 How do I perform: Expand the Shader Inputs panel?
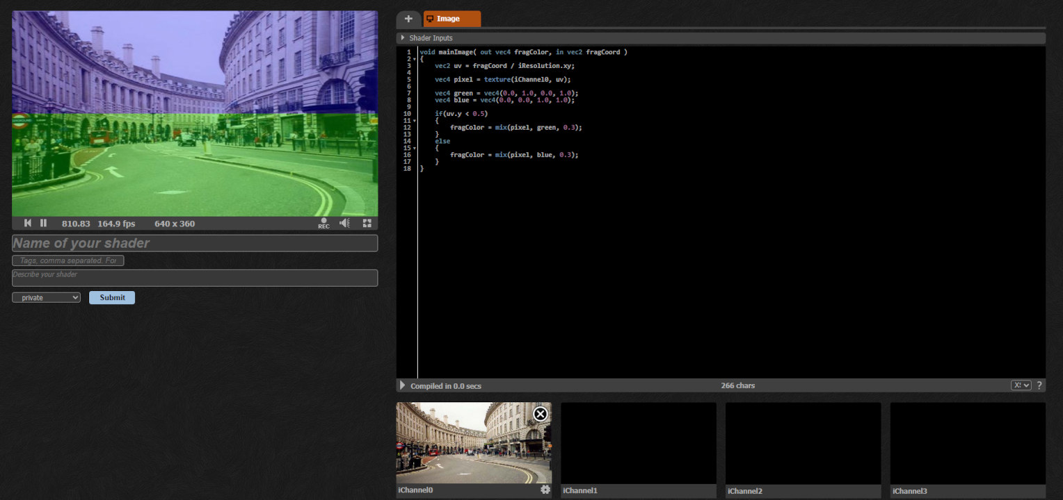401,37
